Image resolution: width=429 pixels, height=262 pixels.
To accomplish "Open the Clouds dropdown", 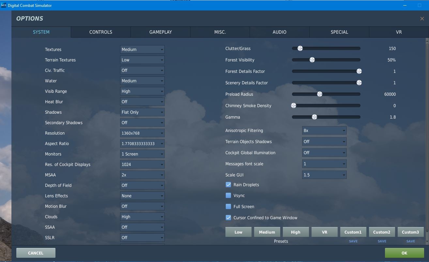I will pyautogui.click(x=142, y=217).
